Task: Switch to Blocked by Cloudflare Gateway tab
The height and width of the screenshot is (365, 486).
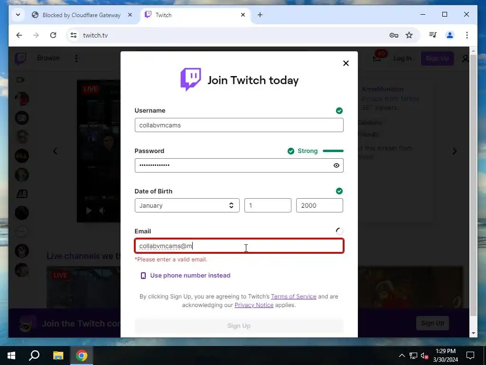Action: pyautogui.click(x=82, y=15)
